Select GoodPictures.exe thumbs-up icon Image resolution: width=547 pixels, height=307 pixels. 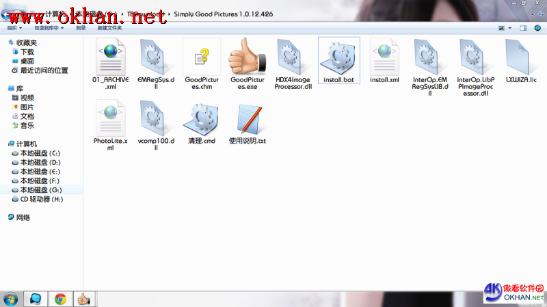248,57
